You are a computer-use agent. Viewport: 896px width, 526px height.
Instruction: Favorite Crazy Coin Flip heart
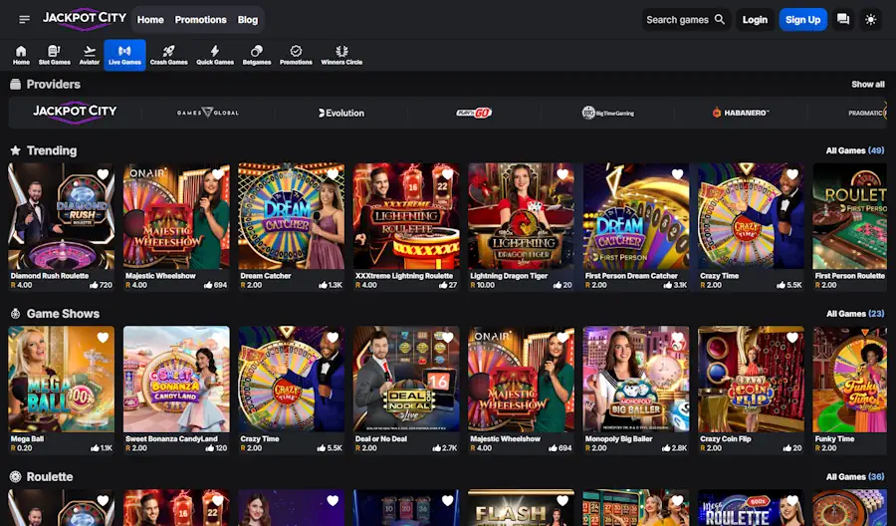click(792, 338)
